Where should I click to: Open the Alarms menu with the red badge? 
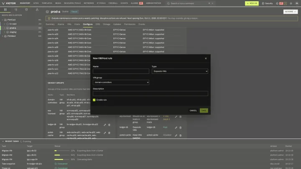(x=137, y=3)
